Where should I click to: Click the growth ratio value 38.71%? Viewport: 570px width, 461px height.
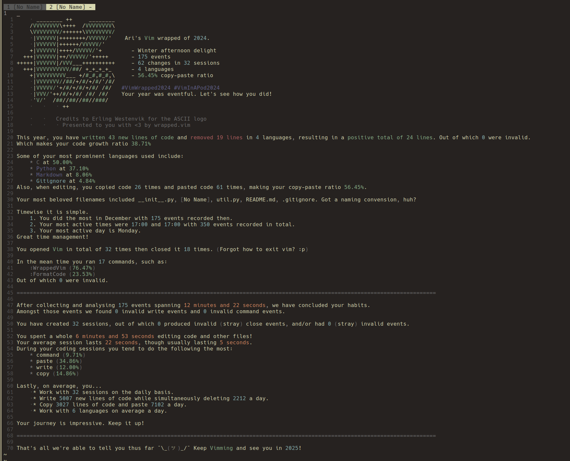coord(141,144)
